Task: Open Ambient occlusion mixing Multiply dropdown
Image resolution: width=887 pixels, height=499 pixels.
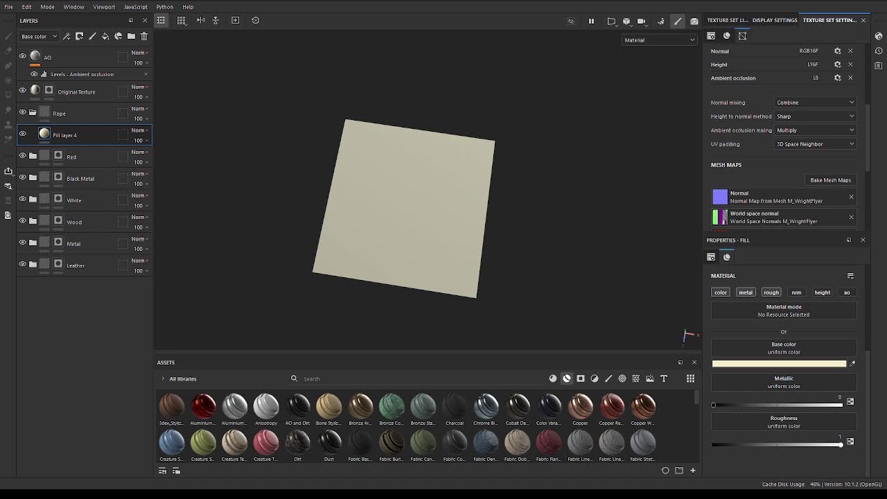Action: click(816, 130)
